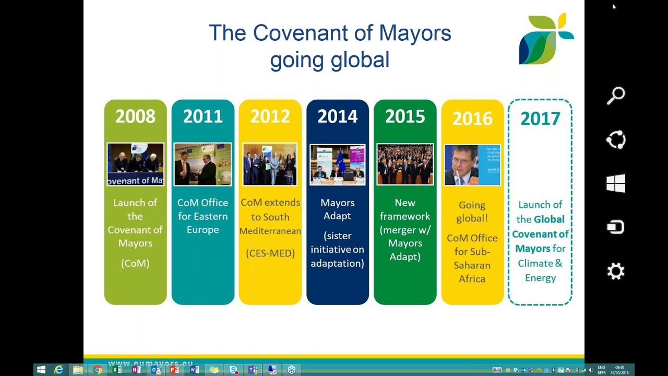
Task: Click the '2014' year heading
Action: pos(338,116)
